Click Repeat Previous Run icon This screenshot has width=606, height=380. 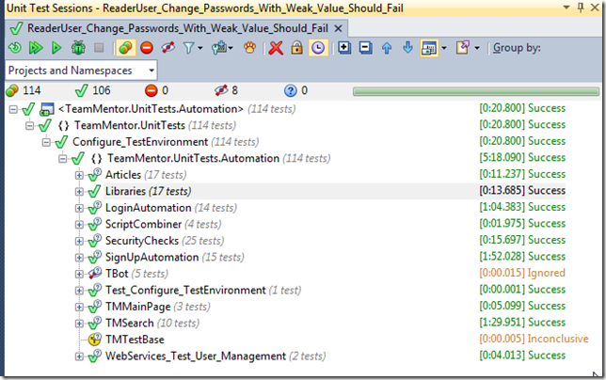pos(15,48)
